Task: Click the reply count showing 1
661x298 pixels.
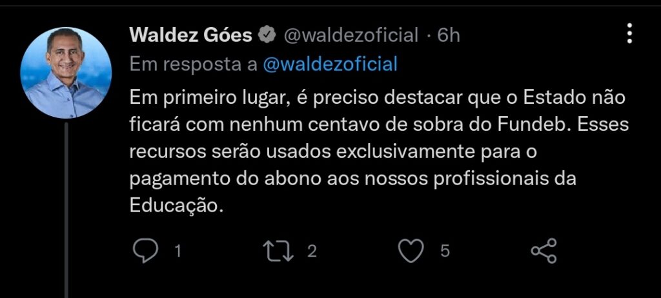Action: (x=178, y=252)
